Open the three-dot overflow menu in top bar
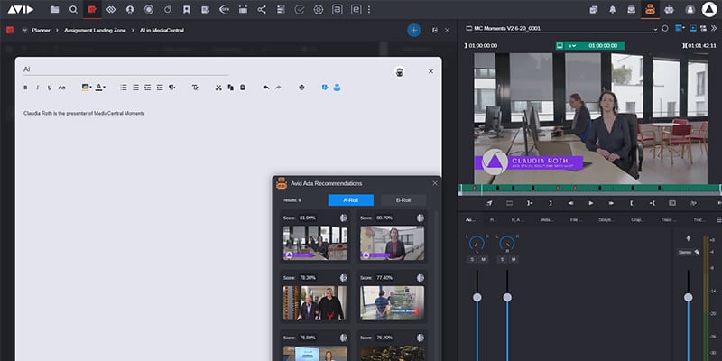This screenshot has height=361, width=722. [x=369, y=9]
